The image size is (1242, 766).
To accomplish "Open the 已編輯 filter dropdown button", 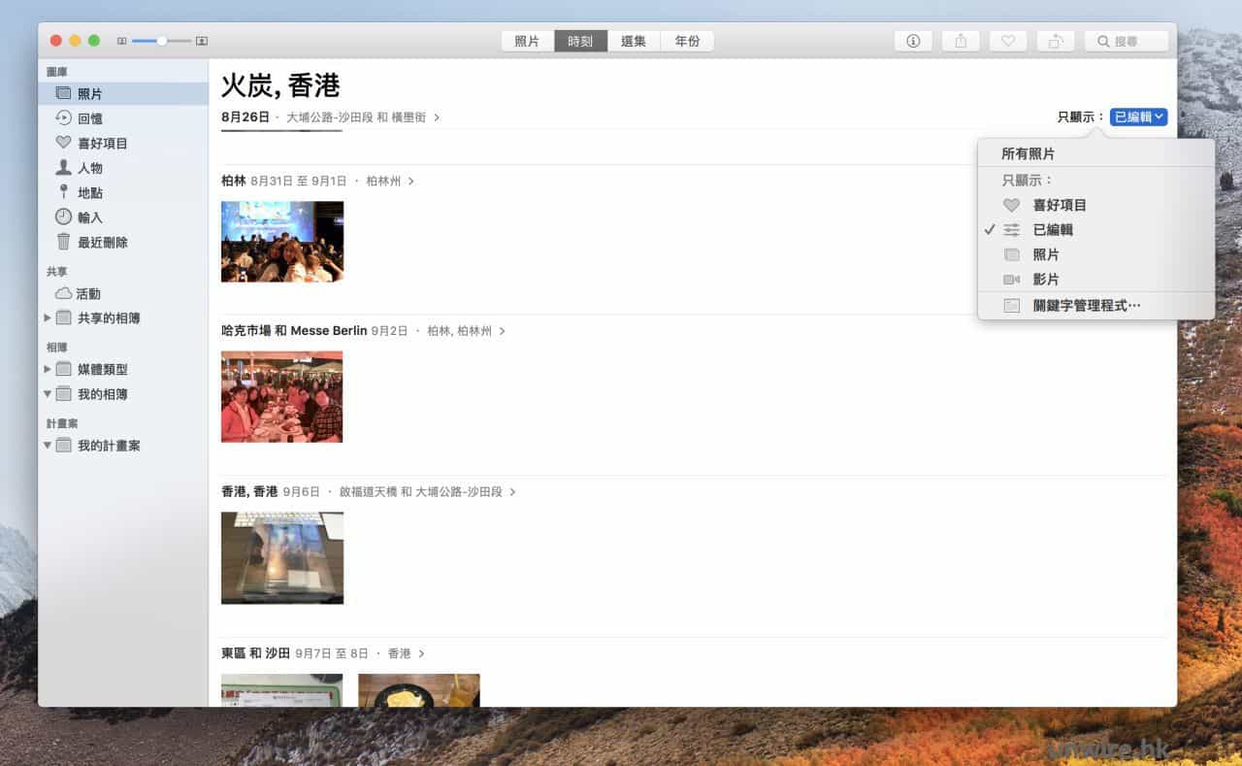I will click(1138, 117).
